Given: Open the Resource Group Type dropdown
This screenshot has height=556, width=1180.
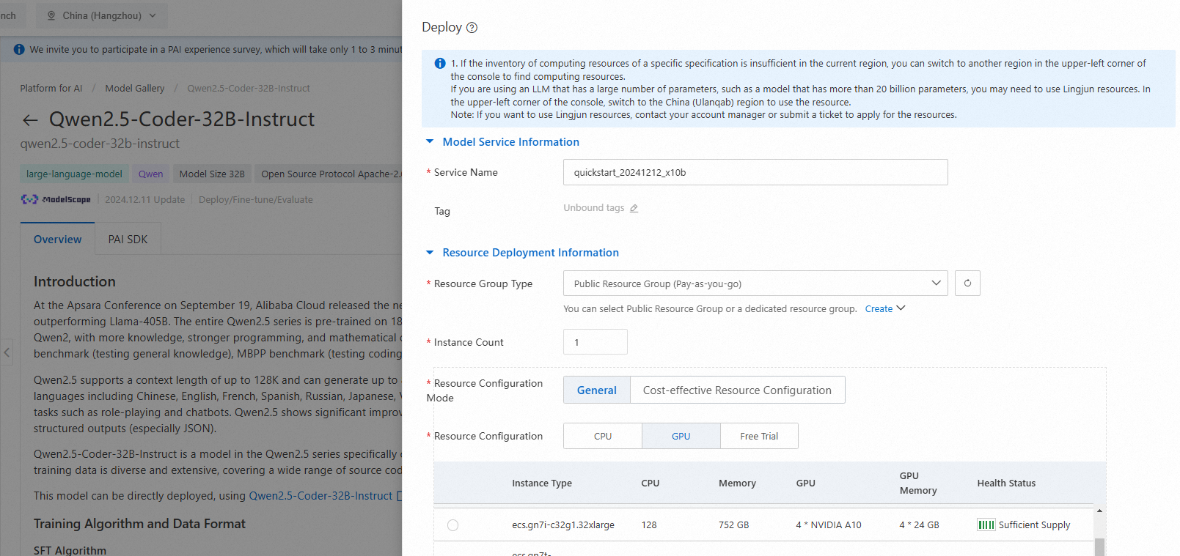Looking at the screenshot, I should [x=755, y=283].
